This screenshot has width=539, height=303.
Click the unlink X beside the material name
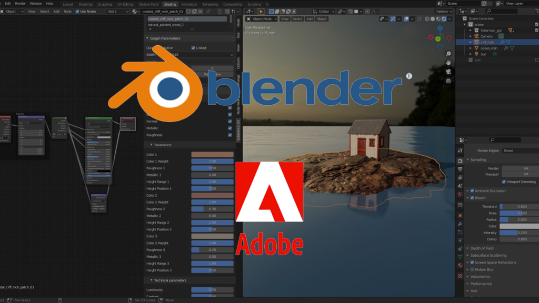pyautogui.click(x=201, y=12)
